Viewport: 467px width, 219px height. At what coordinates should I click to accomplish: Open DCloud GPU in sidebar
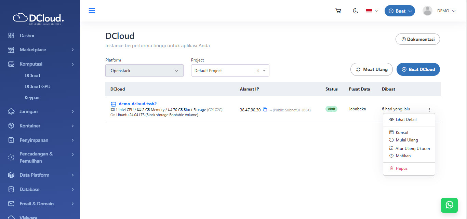38,86
